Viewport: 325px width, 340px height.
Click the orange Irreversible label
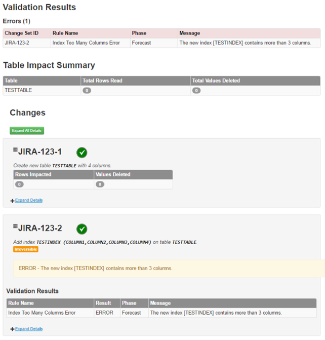[x=26, y=249]
